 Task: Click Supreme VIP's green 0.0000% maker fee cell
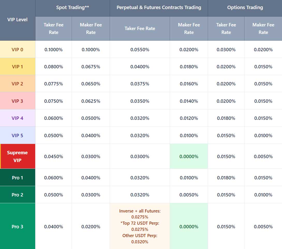point(189,156)
